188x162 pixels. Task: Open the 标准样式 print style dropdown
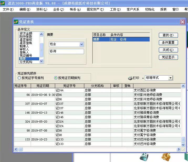click(170, 78)
